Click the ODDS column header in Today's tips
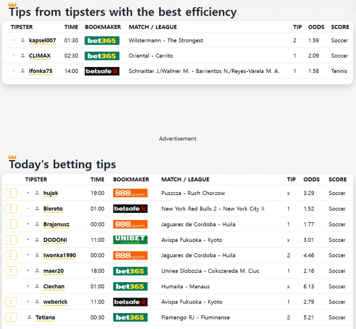This screenshot has width=356, height=329. point(311,179)
